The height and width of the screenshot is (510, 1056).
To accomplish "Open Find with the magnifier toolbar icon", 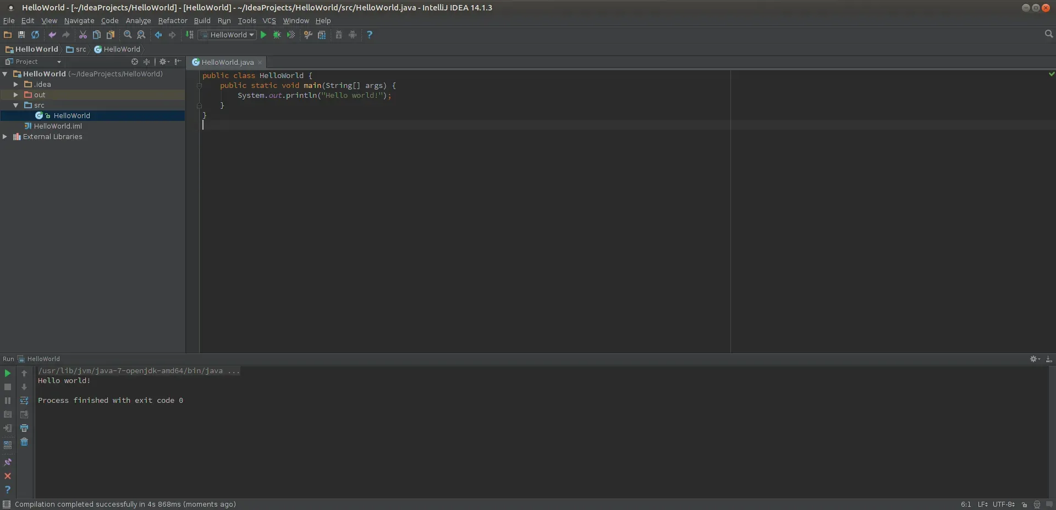I will click(x=128, y=35).
